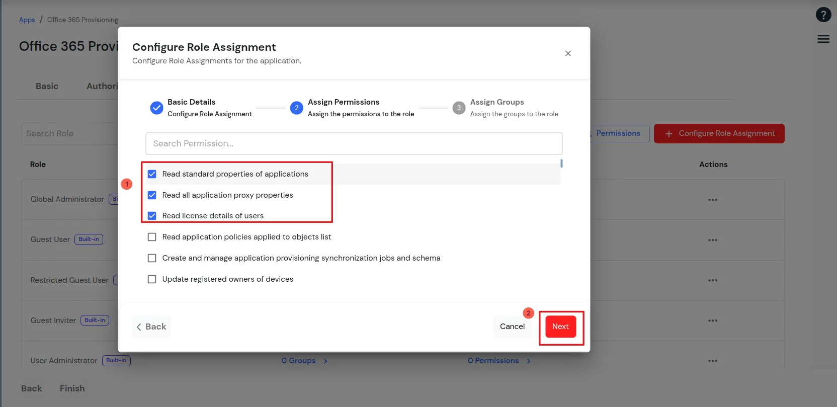Click the Finish button
The width and height of the screenshot is (837, 407).
(x=72, y=388)
